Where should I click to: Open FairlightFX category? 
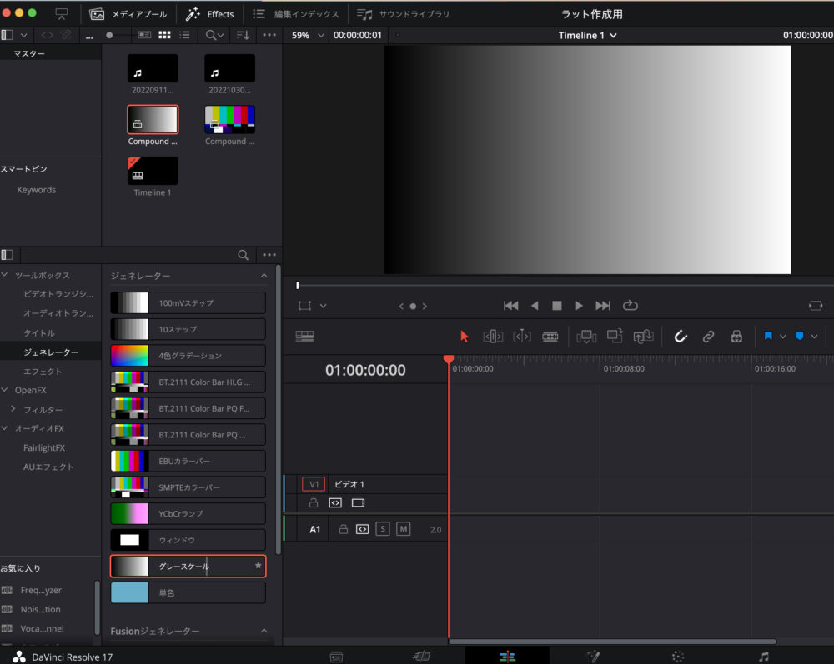(44, 447)
